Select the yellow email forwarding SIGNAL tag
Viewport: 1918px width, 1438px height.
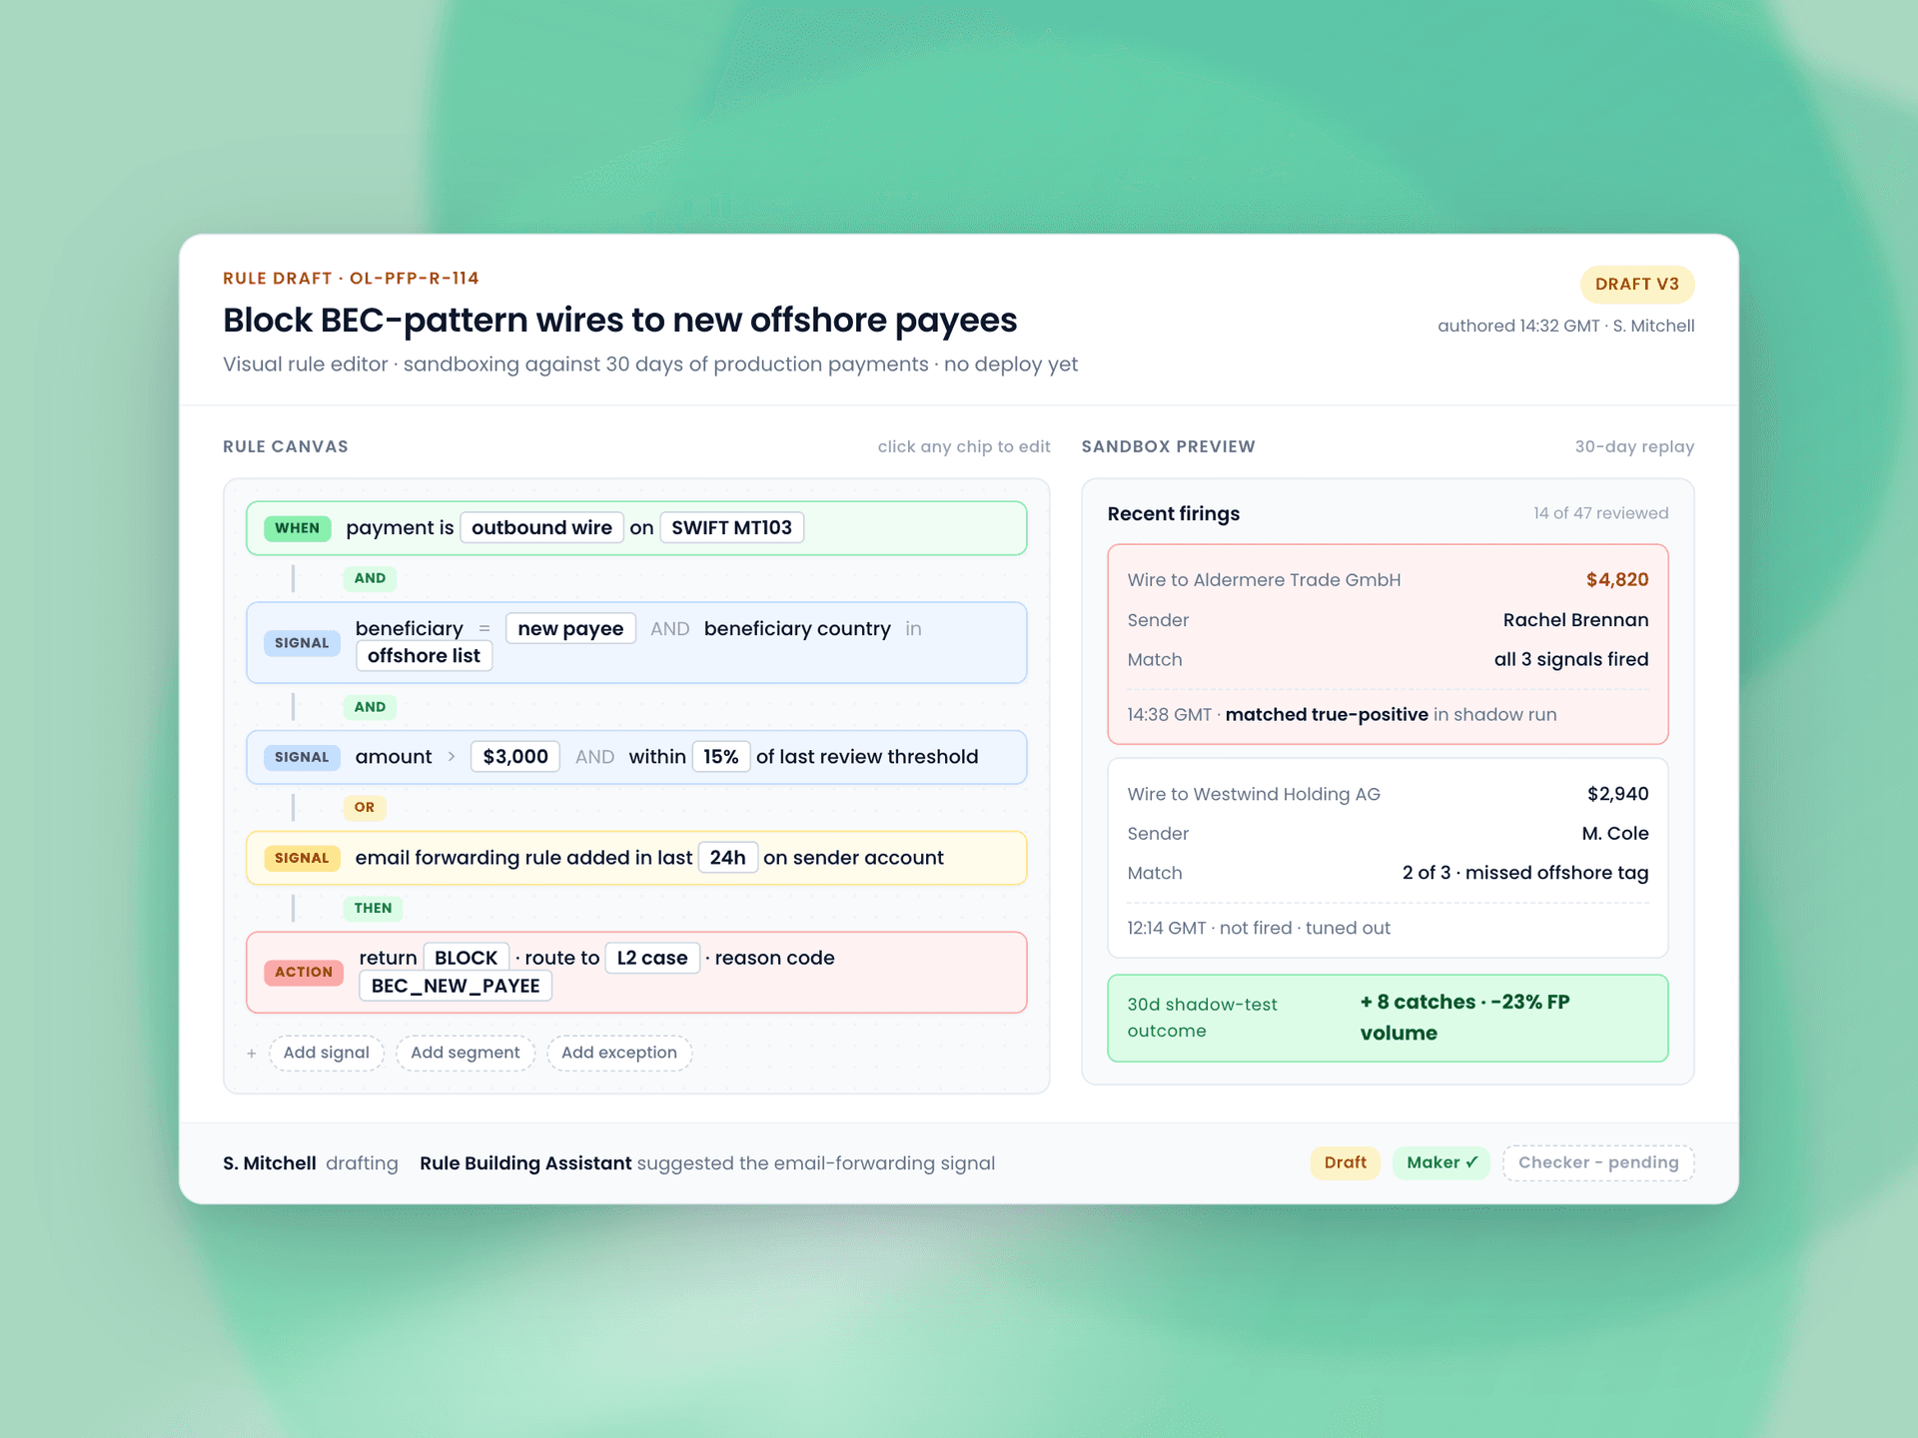[302, 858]
